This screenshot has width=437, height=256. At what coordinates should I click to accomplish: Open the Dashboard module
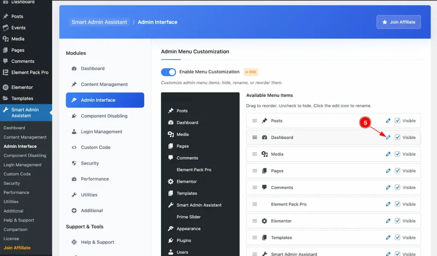(x=105, y=69)
